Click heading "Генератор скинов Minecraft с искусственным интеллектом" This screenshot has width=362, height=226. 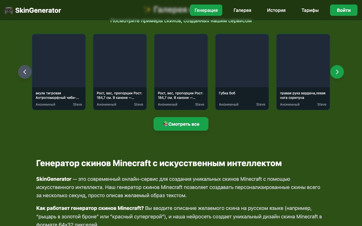pos(159,163)
